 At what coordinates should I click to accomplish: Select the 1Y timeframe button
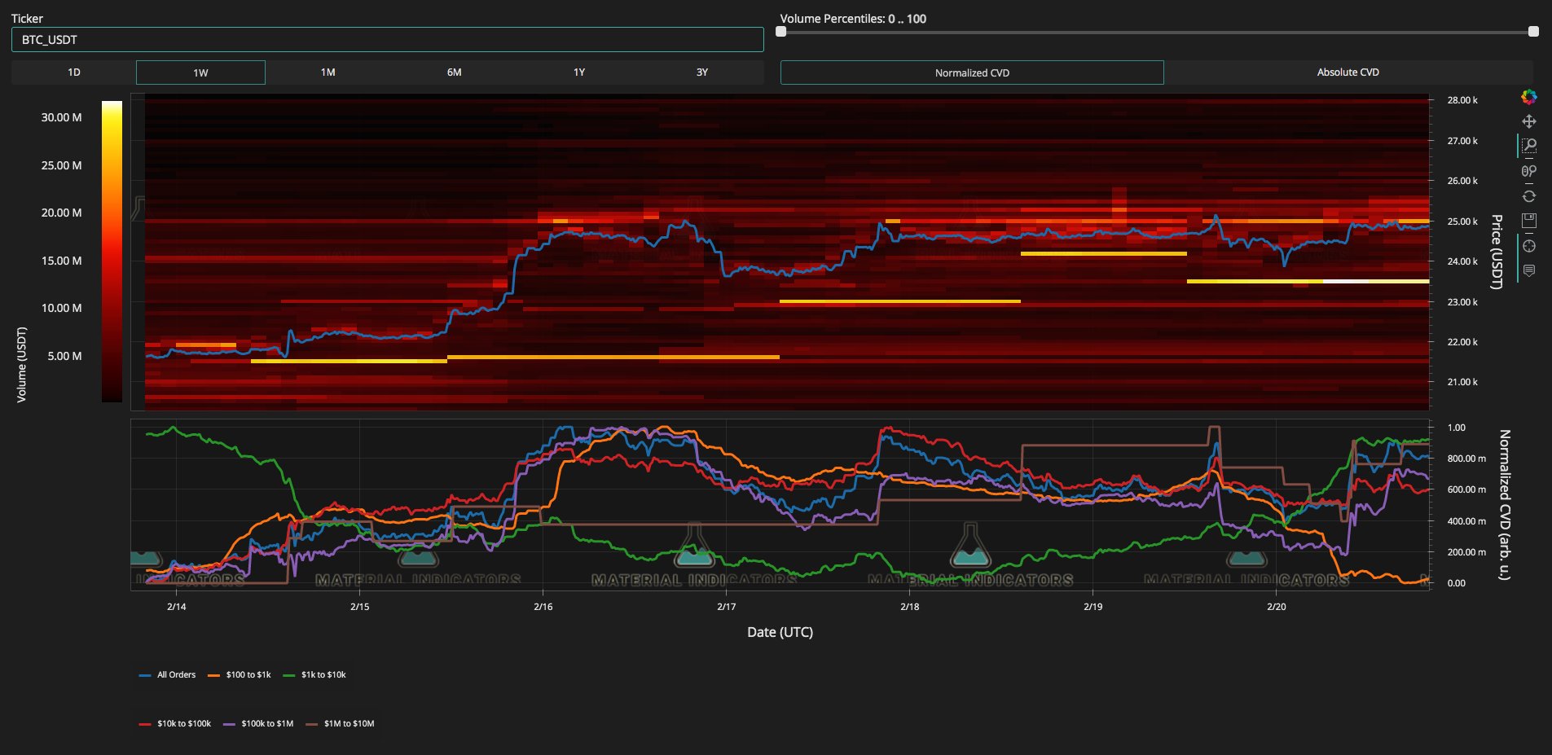[x=579, y=72]
